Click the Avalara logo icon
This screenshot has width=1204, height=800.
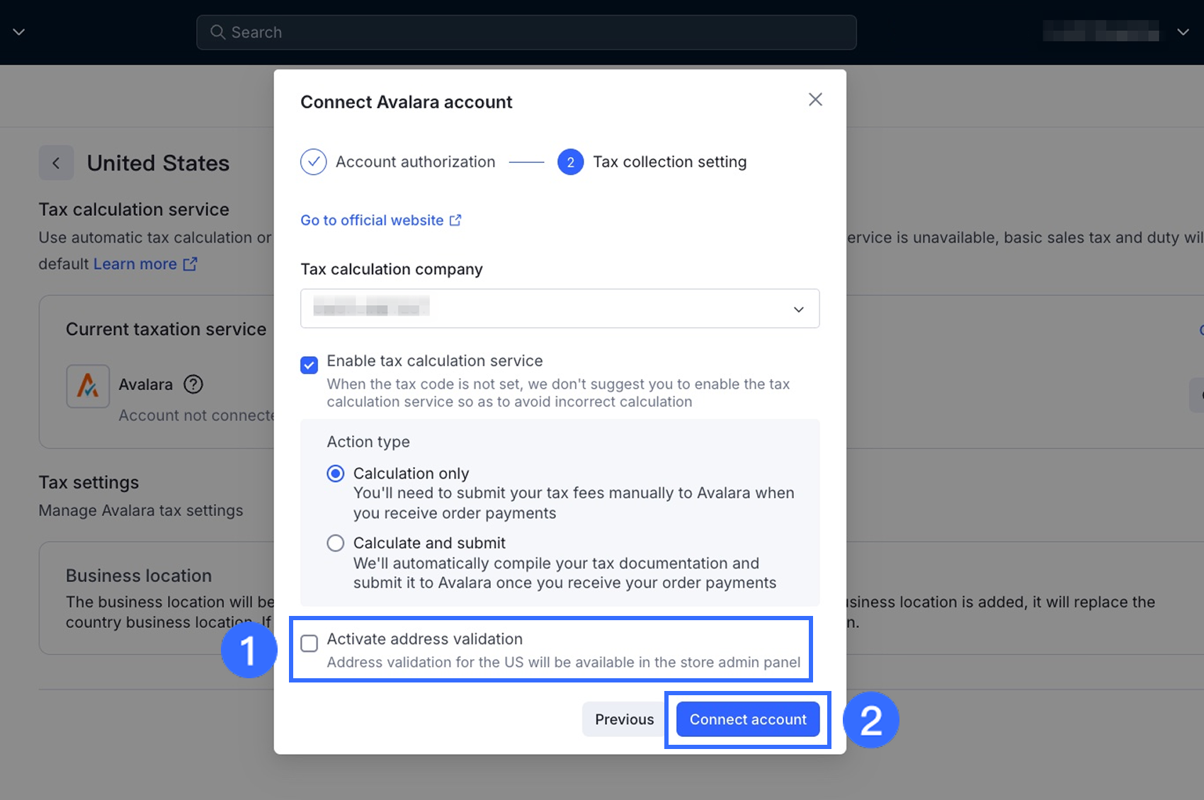coord(88,386)
